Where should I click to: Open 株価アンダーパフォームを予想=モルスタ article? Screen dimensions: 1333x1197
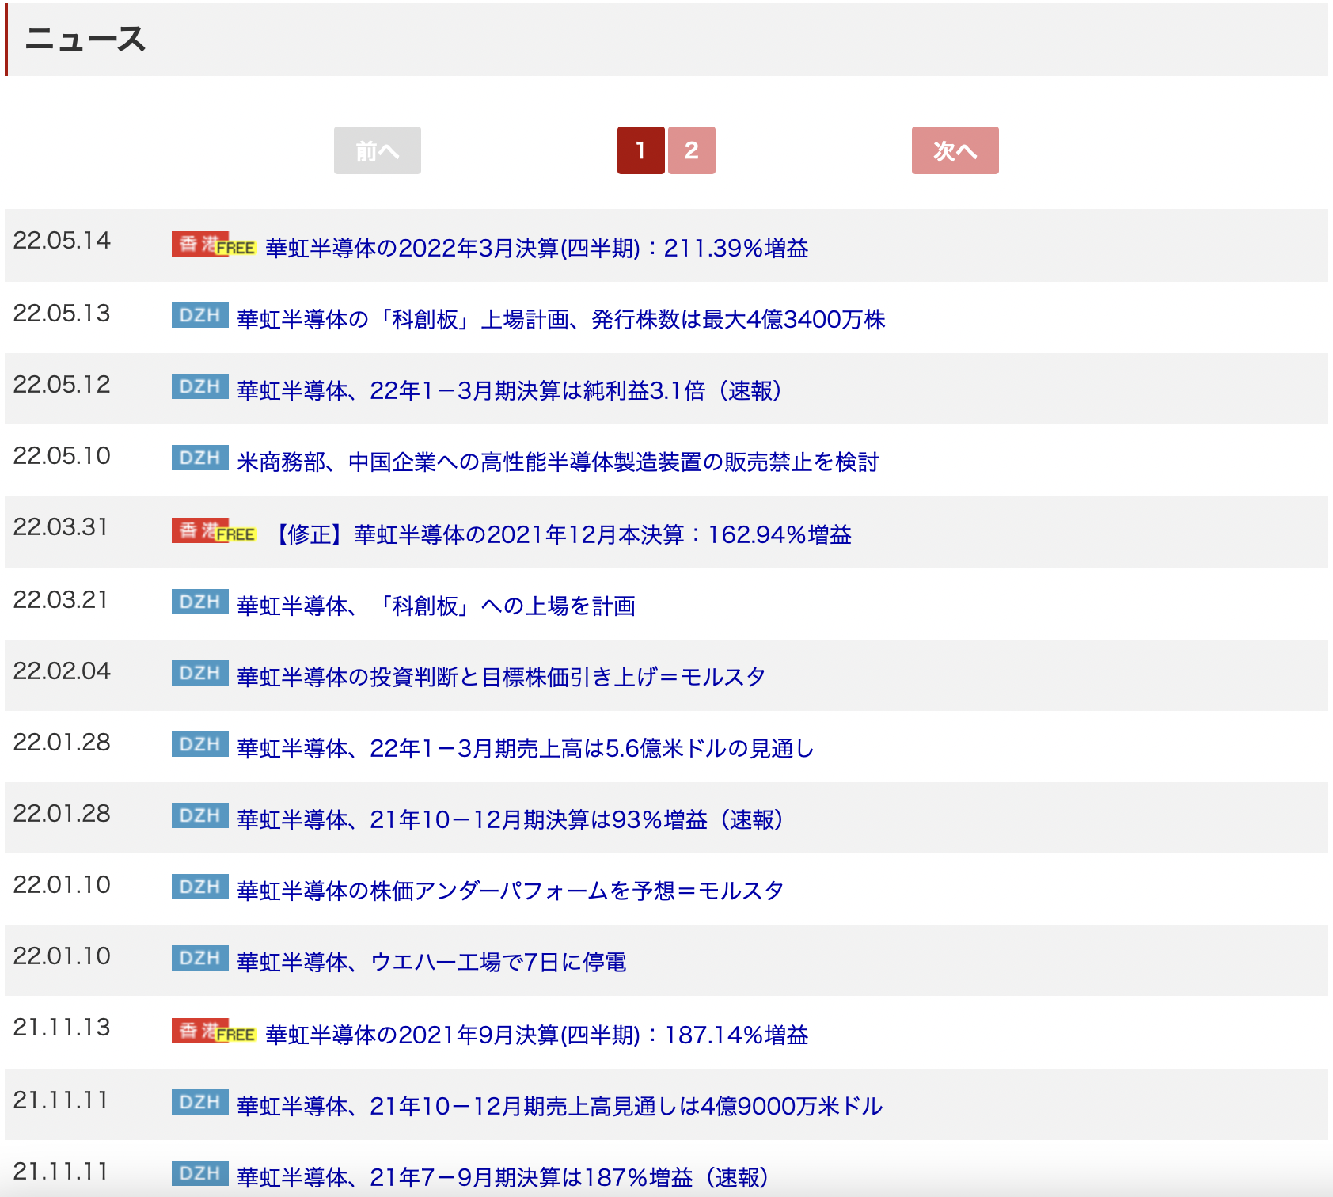click(x=511, y=891)
